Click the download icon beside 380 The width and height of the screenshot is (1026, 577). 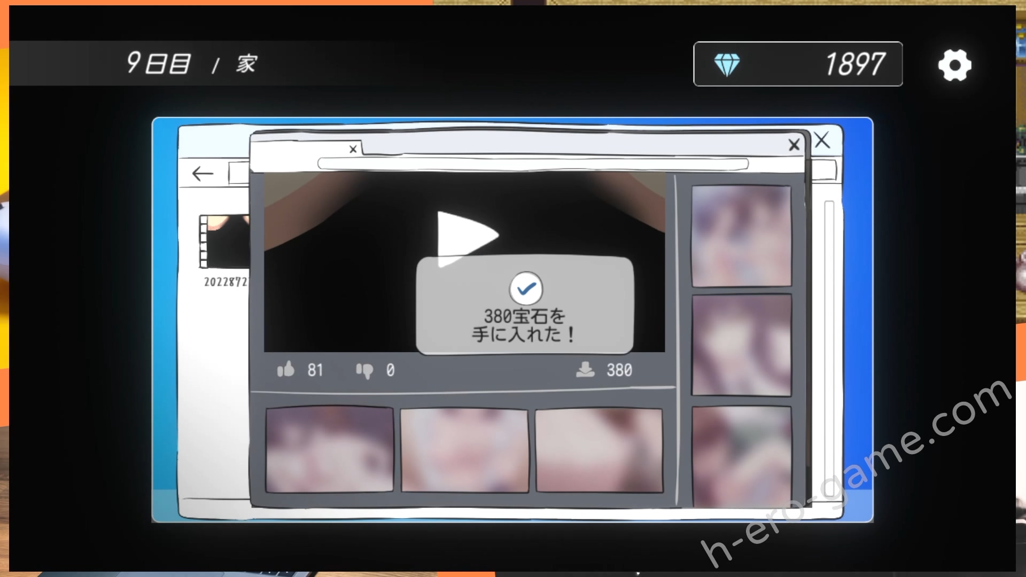(x=585, y=370)
